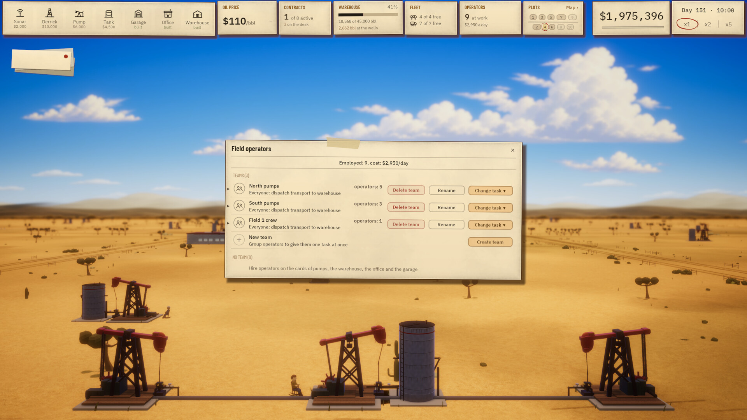Select the Sonar build tool

[x=20, y=18]
